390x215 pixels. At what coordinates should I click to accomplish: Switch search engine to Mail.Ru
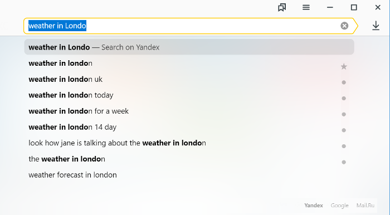tap(365, 206)
